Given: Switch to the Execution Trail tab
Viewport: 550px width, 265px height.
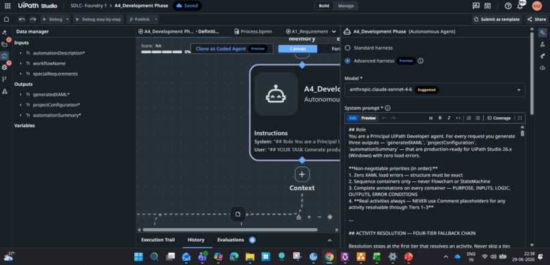Looking at the screenshot, I should [158, 240].
